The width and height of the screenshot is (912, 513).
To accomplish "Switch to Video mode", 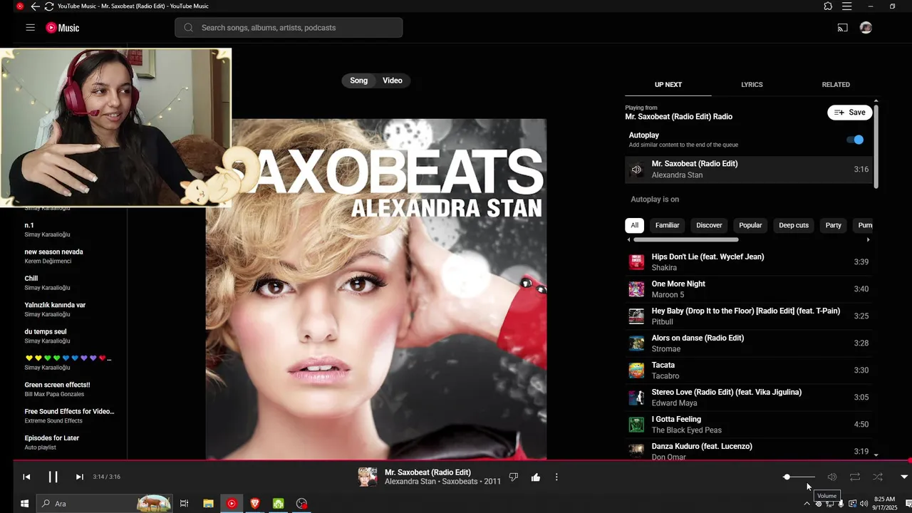I will click(393, 81).
